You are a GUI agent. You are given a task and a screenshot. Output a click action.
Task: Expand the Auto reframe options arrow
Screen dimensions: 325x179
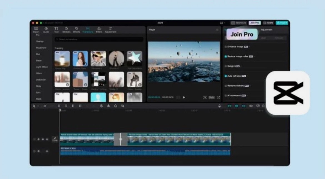247,76
